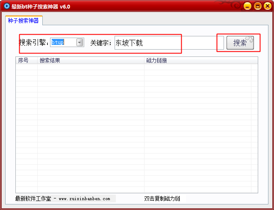Minimize the seed search window
Screen dimensions: 274x210
pos(247,6)
